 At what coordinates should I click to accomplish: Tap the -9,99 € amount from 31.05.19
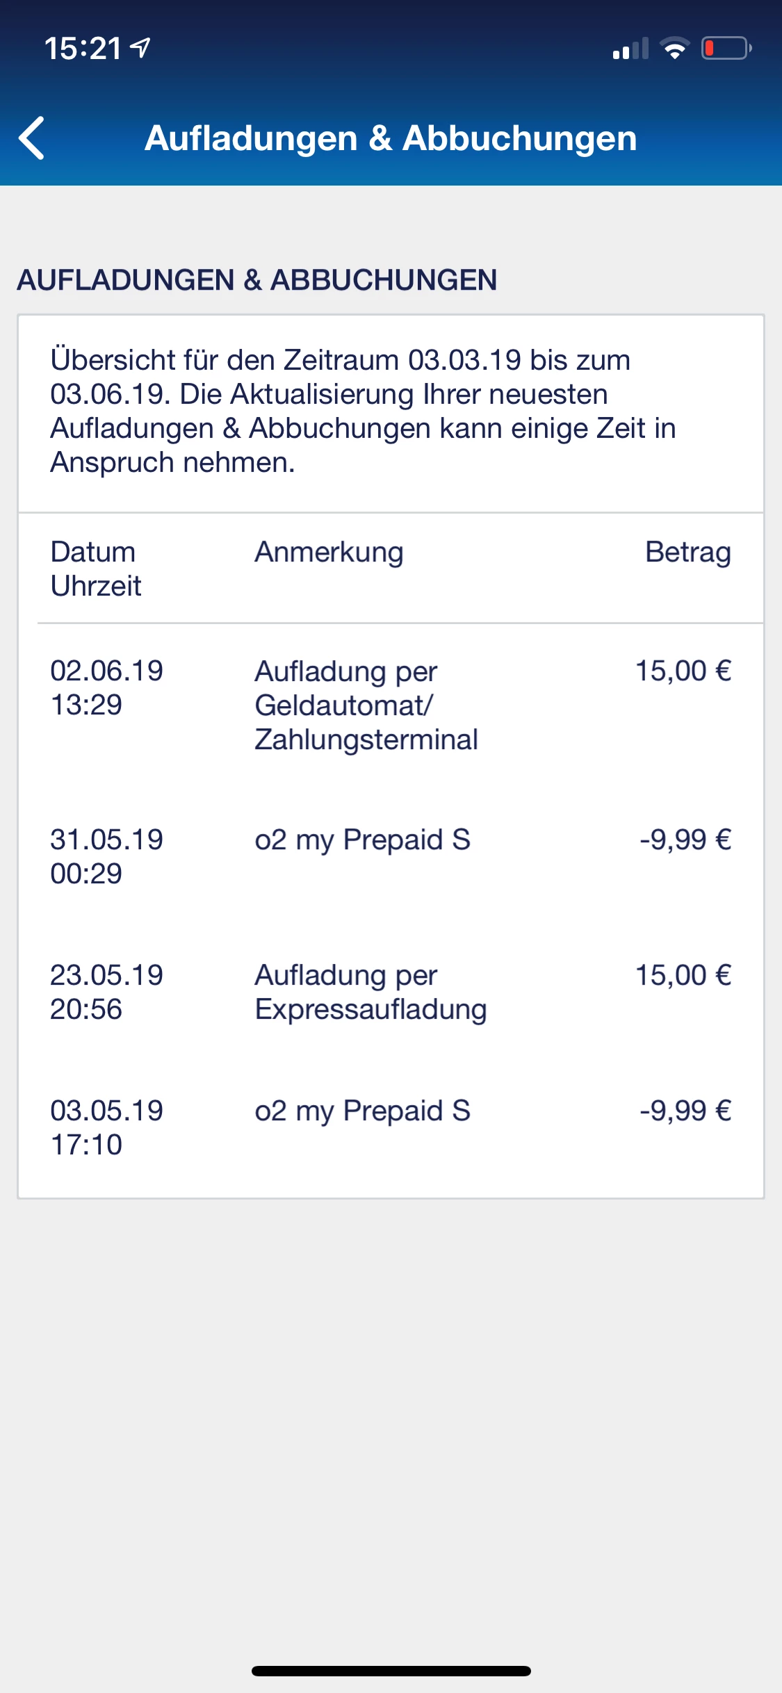[685, 840]
